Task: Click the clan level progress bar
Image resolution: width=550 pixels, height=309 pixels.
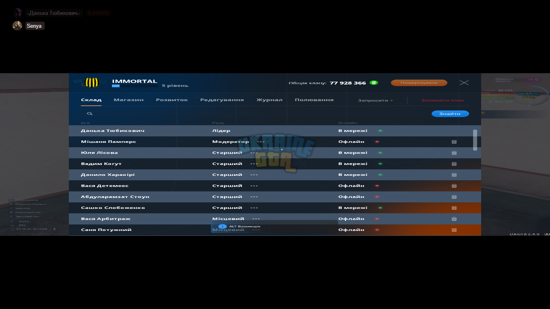Action: click(x=134, y=86)
